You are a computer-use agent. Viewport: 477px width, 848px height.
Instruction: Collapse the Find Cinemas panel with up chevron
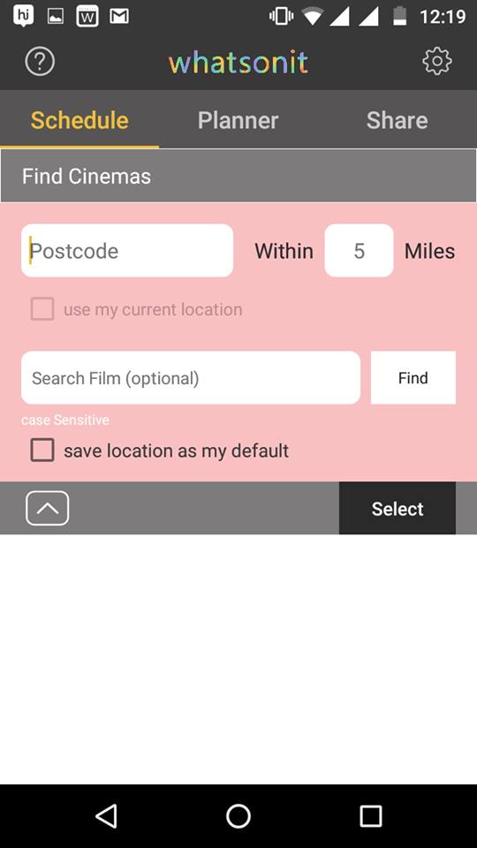coord(47,508)
